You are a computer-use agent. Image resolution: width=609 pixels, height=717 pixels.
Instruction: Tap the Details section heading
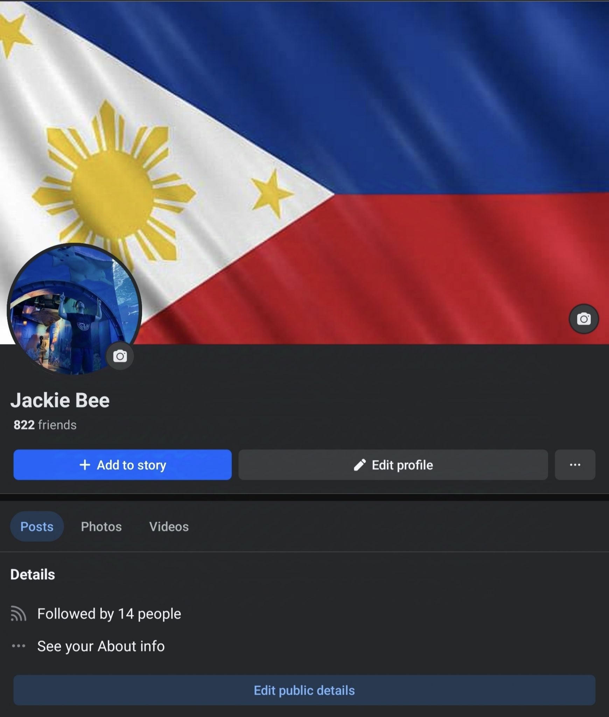coord(33,575)
